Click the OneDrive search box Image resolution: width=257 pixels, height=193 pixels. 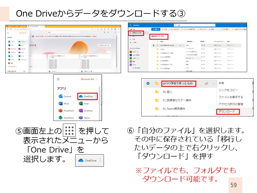click(195, 25)
